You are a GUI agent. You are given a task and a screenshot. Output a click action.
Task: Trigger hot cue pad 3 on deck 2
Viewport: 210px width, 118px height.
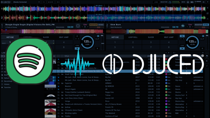coord(151,42)
